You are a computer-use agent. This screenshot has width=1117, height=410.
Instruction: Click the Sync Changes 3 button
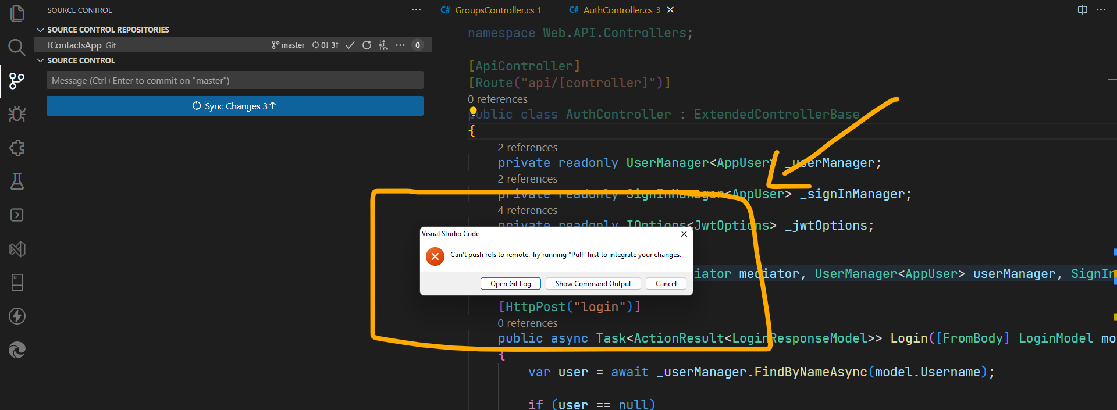coord(235,106)
